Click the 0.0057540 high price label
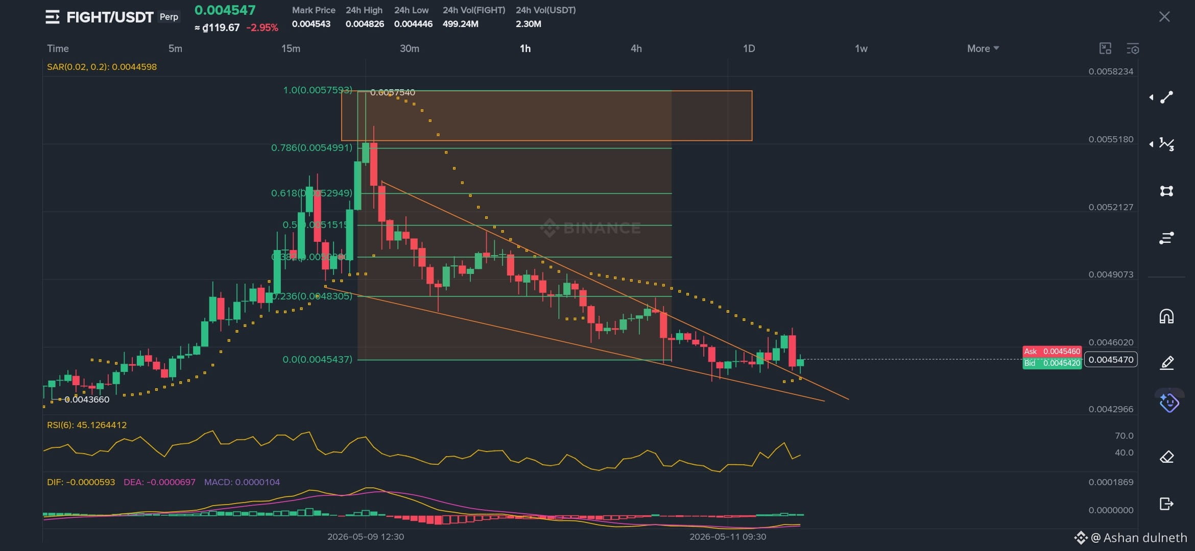This screenshot has height=551, width=1195. coord(392,92)
